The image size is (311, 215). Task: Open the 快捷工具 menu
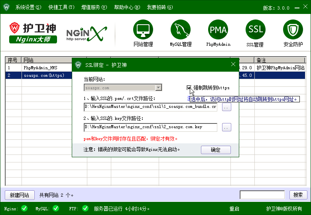(61, 7)
